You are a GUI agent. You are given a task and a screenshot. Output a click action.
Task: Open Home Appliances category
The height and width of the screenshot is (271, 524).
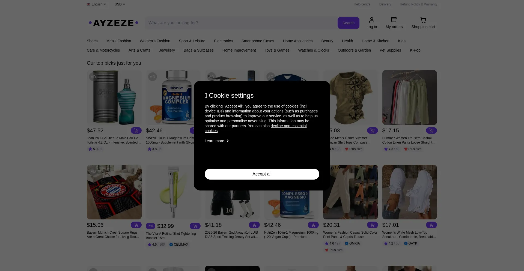[298, 41]
